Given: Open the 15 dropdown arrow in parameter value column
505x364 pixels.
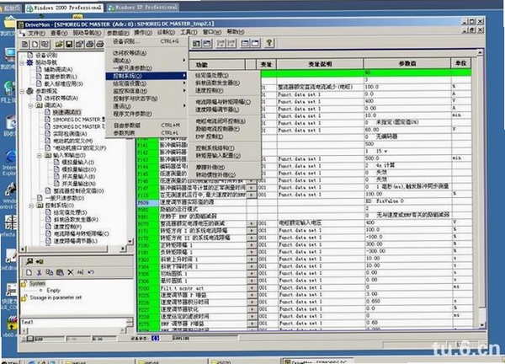Looking at the screenshot, I should click(x=385, y=151).
